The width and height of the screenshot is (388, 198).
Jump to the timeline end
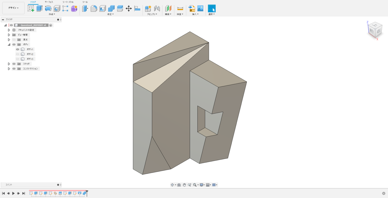click(x=24, y=193)
